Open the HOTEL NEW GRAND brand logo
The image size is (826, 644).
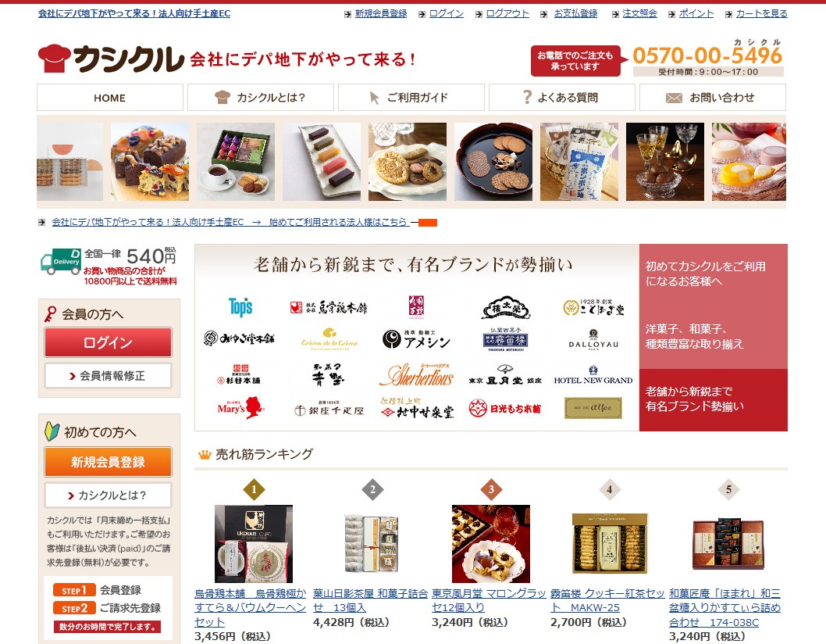click(x=593, y=375)
